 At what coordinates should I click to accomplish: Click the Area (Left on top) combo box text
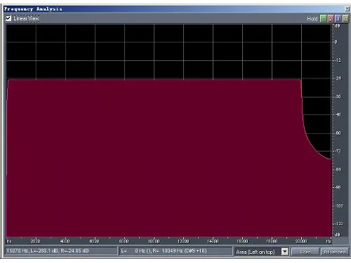click(x=256, y=252)
